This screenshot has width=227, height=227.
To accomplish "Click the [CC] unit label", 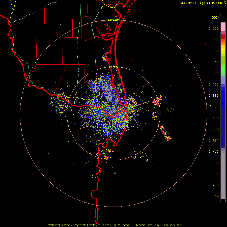I will coord(215,17).
